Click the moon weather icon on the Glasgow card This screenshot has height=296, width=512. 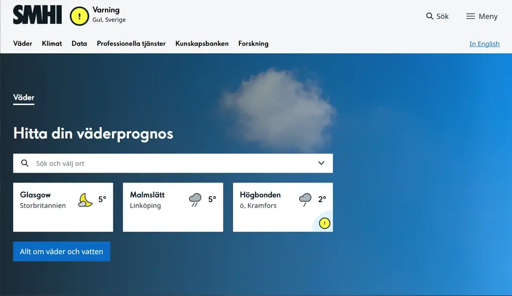85,200
